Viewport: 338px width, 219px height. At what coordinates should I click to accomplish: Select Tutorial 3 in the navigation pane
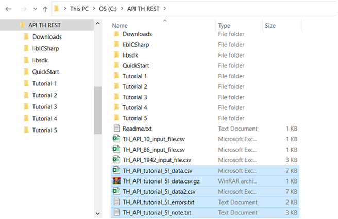click(44, 107)
